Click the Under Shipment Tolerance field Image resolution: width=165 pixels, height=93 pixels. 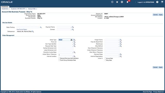pyautogui.click(x=112, y=50)
